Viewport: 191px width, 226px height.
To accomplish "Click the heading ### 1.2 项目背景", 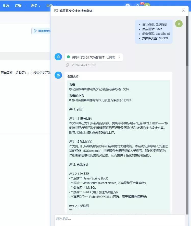I will pos(81,142).
